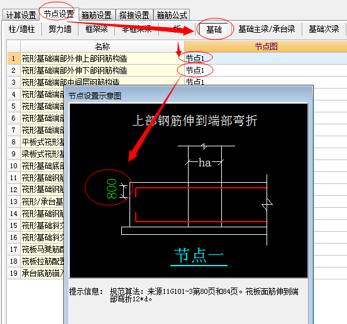The width and height of the screenshot is (347, 324).
Task: Edit the green 800 dimension value
Action: coord(111,188)
